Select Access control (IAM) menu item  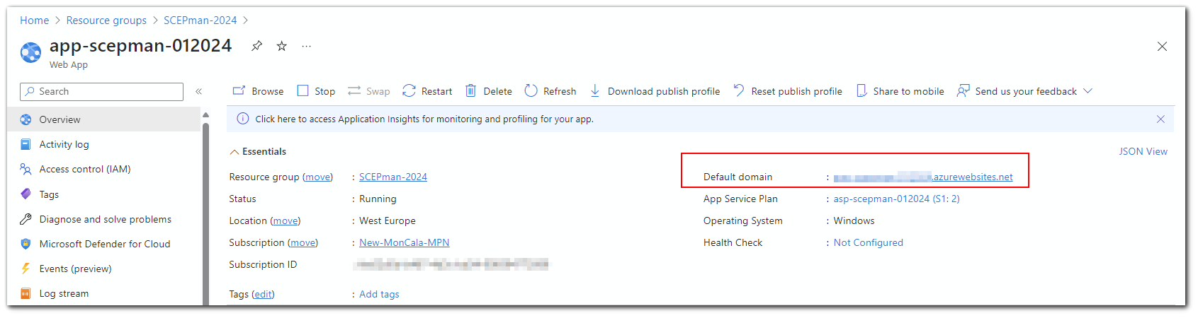84,169
